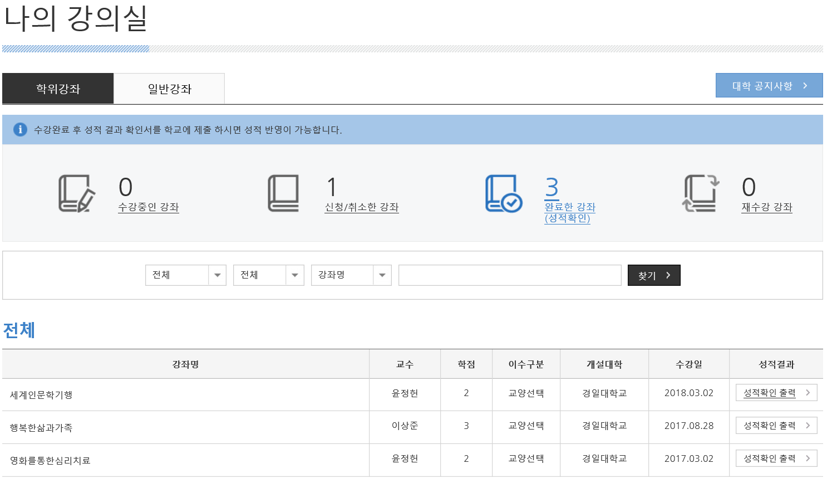
Task: Click the arrow of the first 전체 combo box
Action: click(217, 275)
